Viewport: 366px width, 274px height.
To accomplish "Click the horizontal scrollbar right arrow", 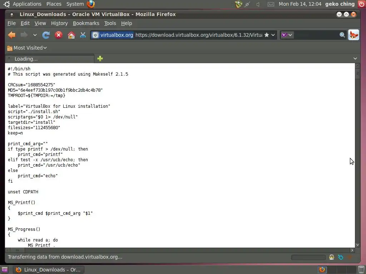I will coord(352,250).
